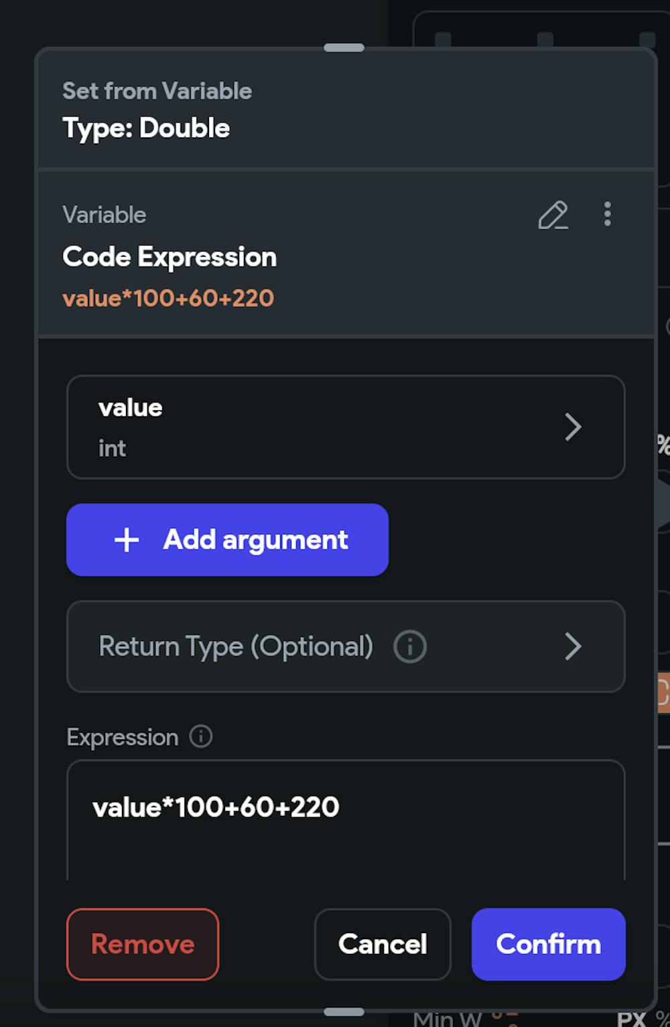Click the Type: Double header

146,128
